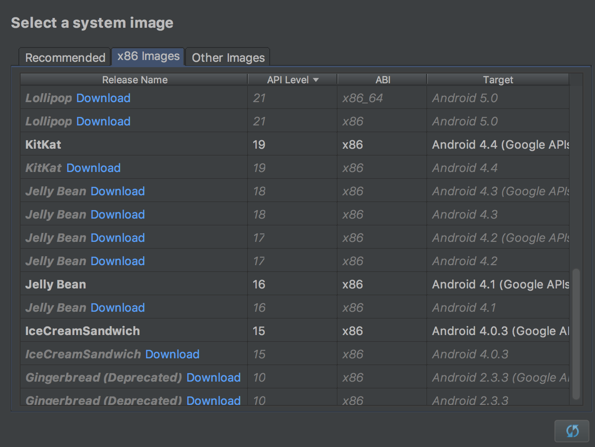Download Gingerbread Android 2.3.3 Google APIs image
This screenshot has height=447, width=595.
coord(213,378)
